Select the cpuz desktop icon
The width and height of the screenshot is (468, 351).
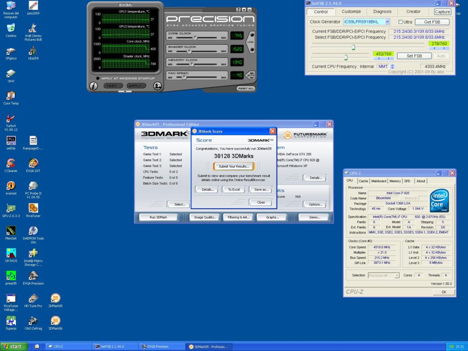(x=11, y=75)
